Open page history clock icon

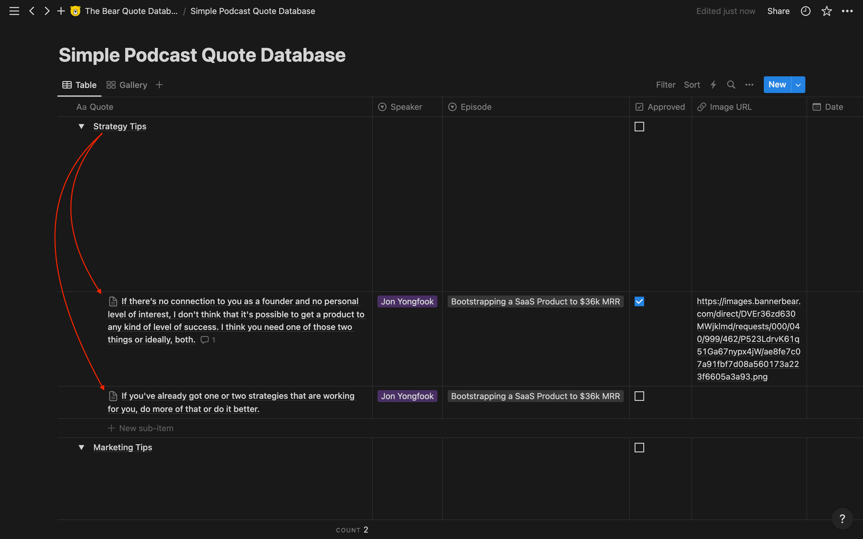805,11
